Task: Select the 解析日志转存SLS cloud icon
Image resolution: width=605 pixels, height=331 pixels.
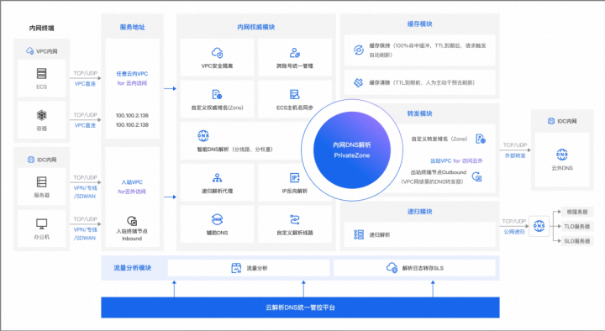Action: (x=392, y=268)
